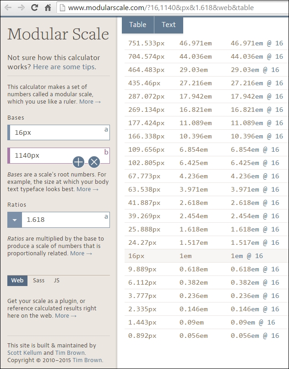Go to the browser home icon
289x369 pixels.
tap(48, 8)
